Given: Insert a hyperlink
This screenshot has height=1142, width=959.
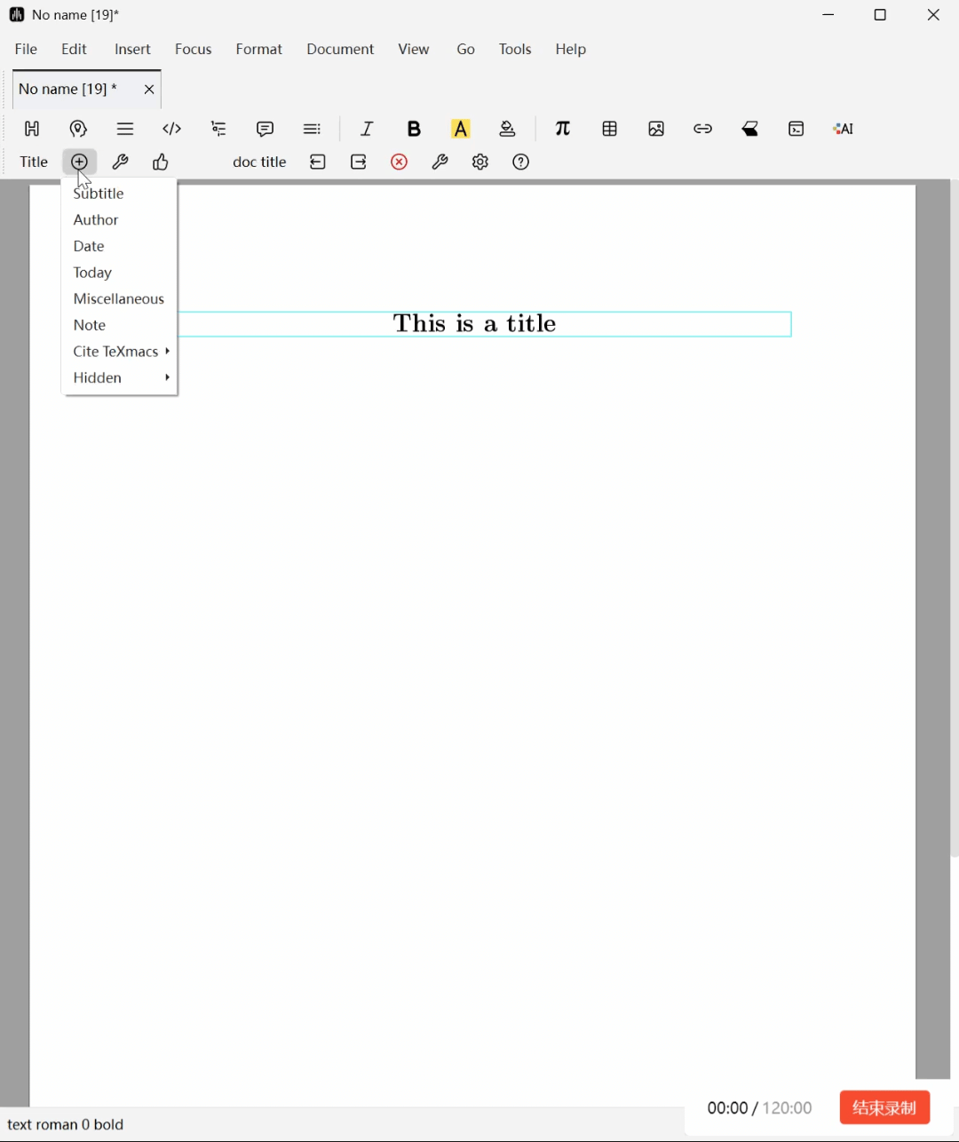Looking at the screenshot, I should (702, 129).
